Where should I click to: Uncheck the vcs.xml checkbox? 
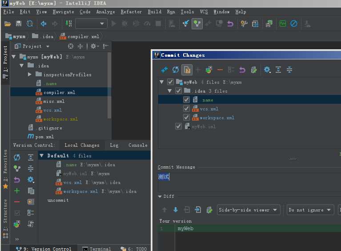(x=186, y=109)
